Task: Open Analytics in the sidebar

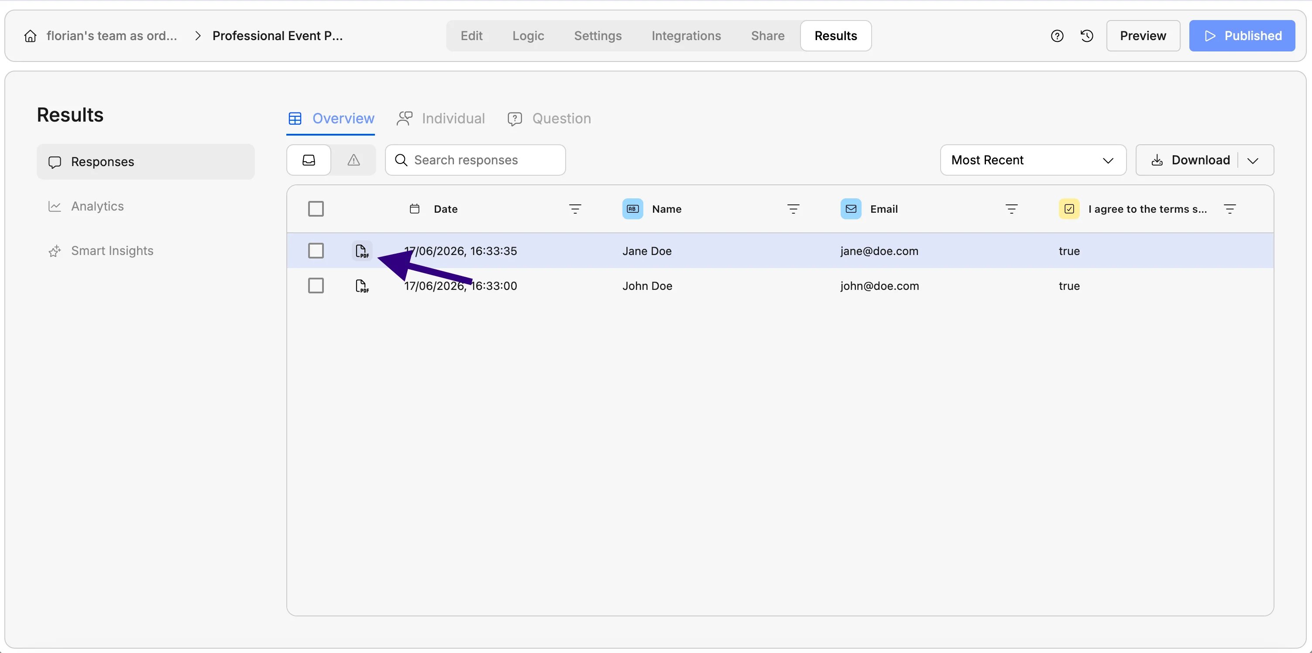Action: pos(146,207)
